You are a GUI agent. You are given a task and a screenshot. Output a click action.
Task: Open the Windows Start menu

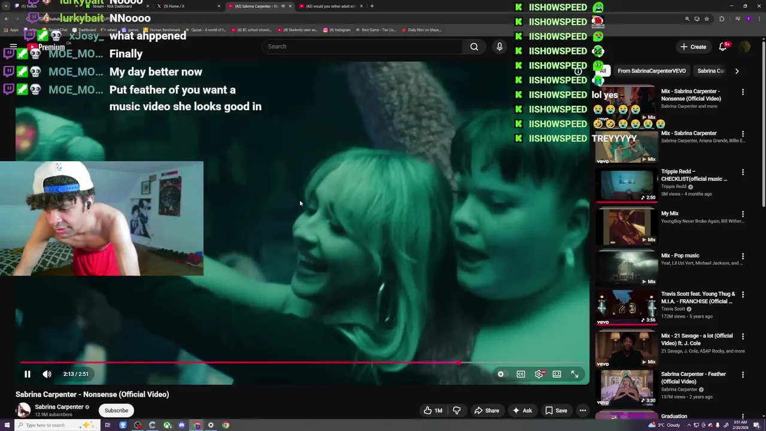point(7,425)
